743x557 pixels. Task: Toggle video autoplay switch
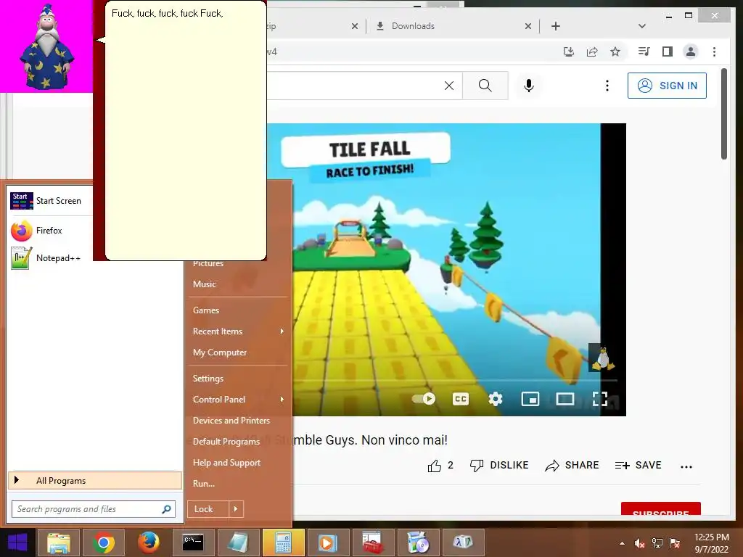(x=424, y=399)
